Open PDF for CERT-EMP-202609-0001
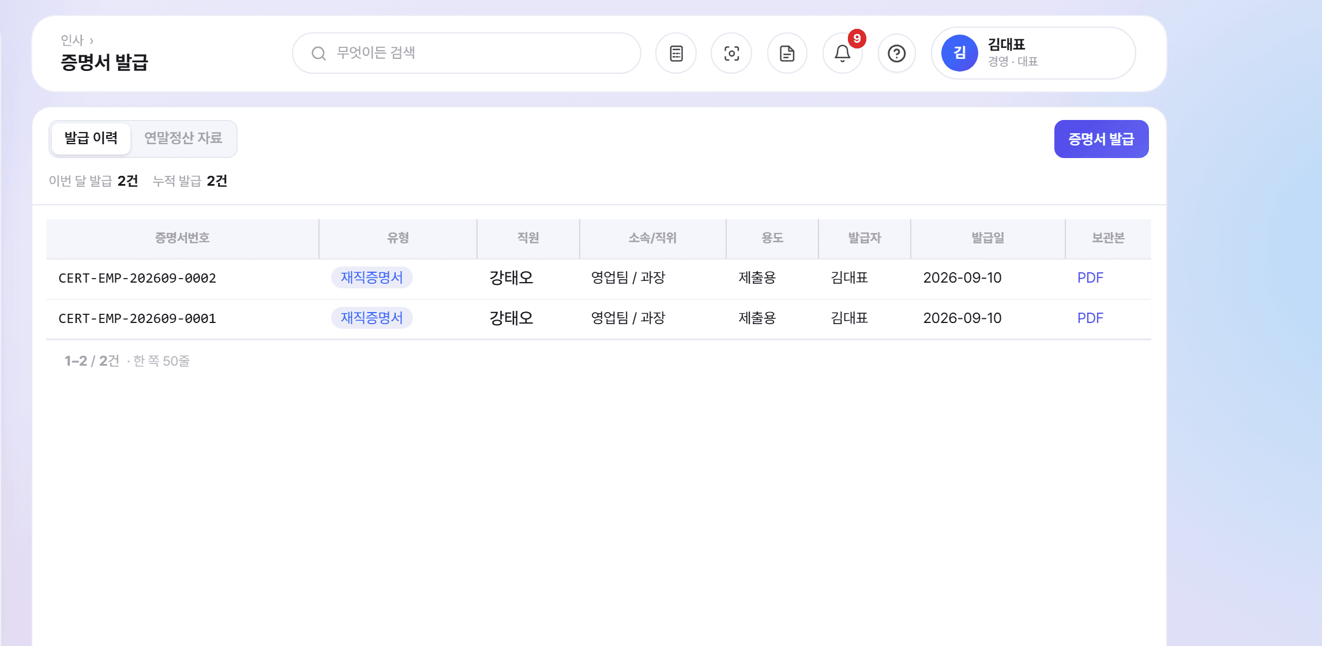Image resolution: width=1322 pixels, height=646 pixels. pos(1090,318)
